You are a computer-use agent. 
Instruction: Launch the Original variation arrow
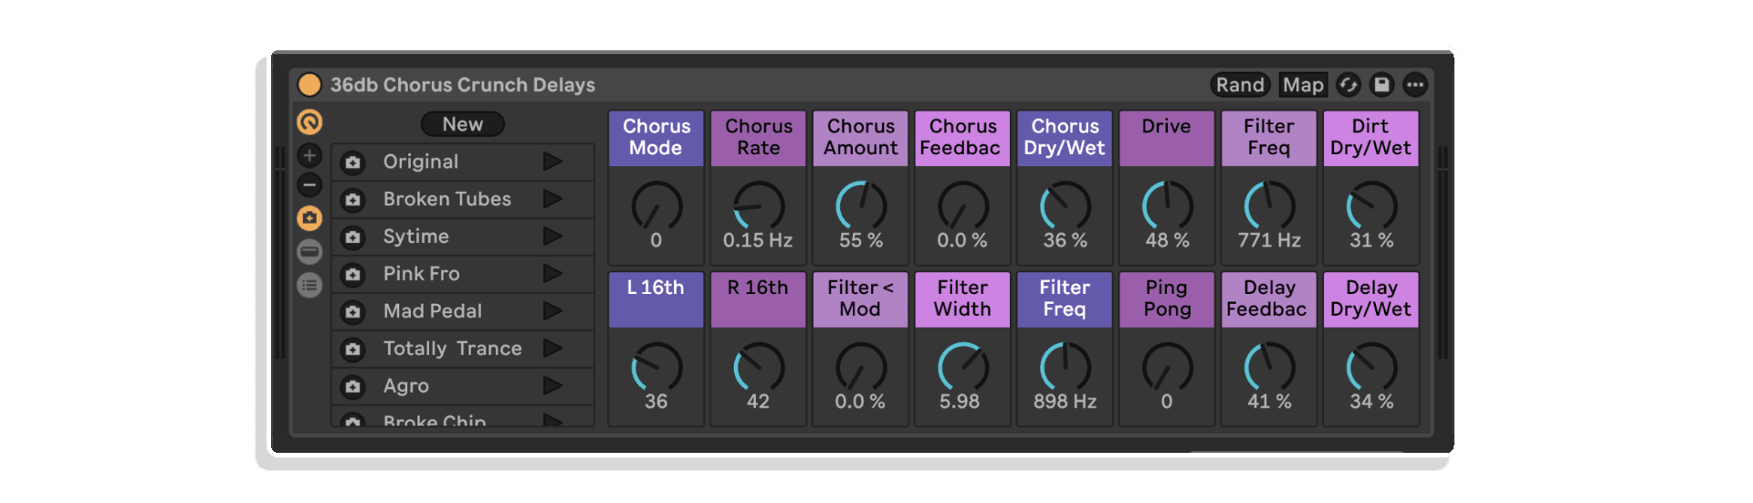[x=552, y=162]
